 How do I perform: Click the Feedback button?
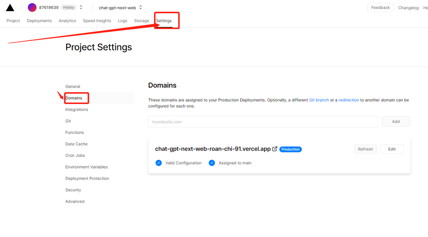pos(381,7)
